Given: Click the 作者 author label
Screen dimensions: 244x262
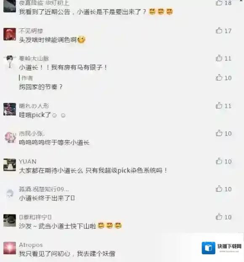Looking at the screenshot, I should pos(27,78).
